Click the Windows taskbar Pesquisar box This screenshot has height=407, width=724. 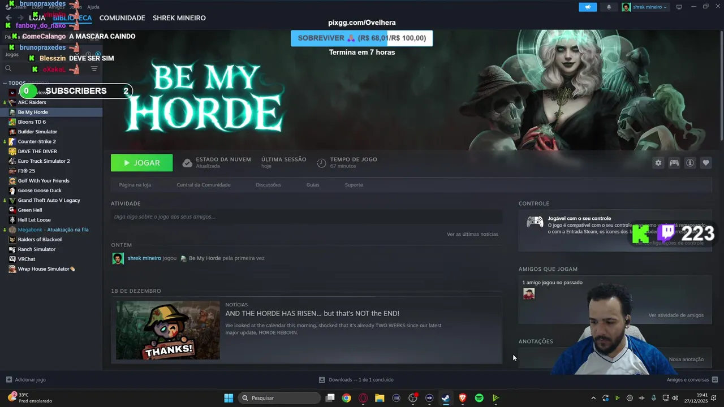280,398
